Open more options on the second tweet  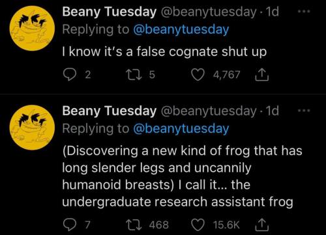(304, 111)
